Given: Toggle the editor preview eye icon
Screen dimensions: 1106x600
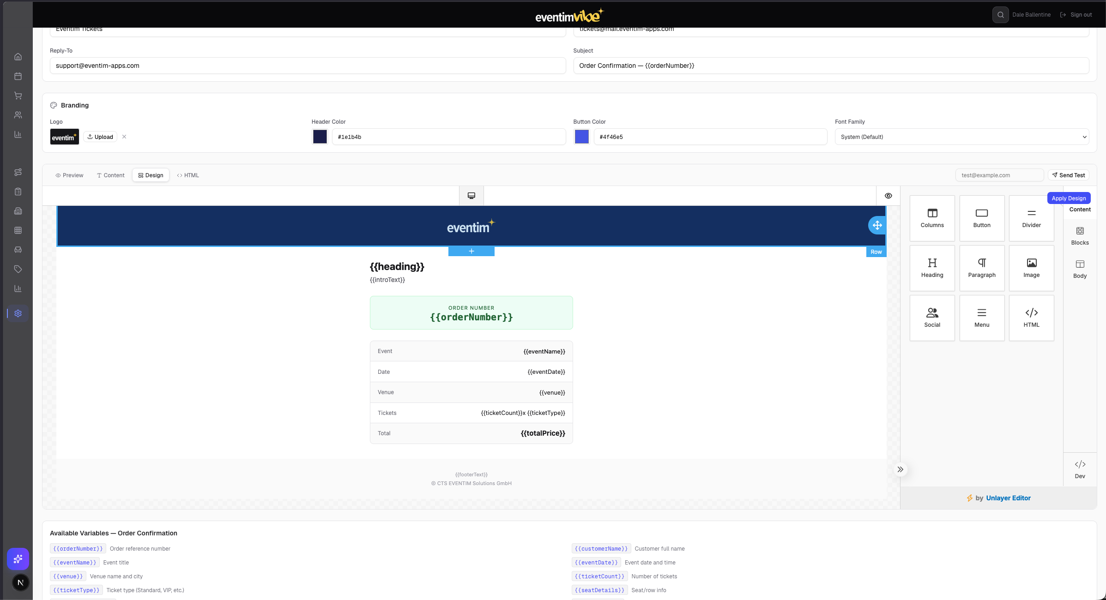Looking at the screenshot, I should pos(888,196).
